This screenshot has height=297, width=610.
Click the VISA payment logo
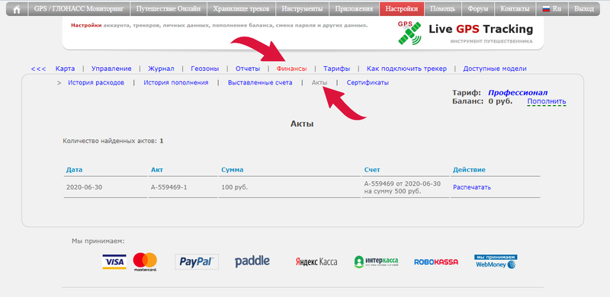114,262
